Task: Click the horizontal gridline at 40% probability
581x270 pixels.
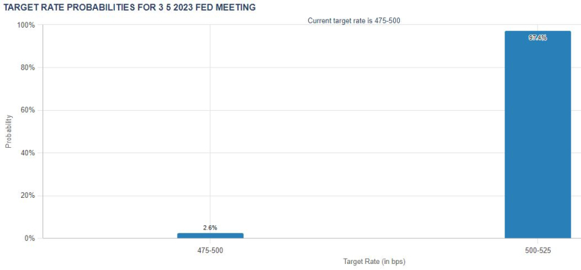Action: point(338,153)
